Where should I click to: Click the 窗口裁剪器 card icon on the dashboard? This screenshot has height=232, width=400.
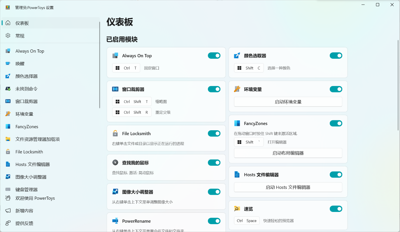tap(115, 89)
